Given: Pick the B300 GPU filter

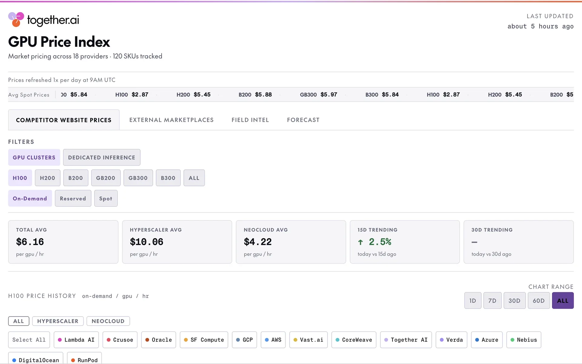Looking at the screenshot, I should [x=168, y=178].
